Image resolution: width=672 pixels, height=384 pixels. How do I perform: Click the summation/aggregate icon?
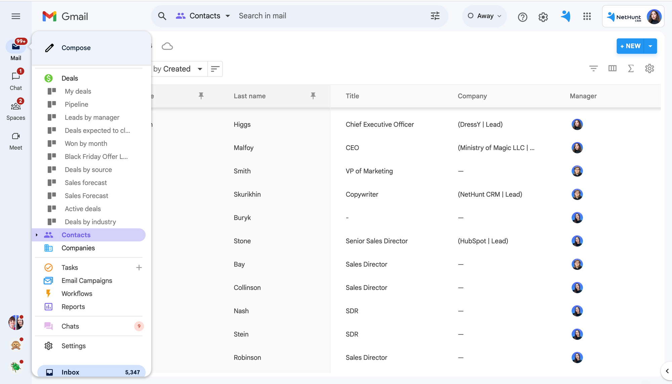tap(631, 68)
